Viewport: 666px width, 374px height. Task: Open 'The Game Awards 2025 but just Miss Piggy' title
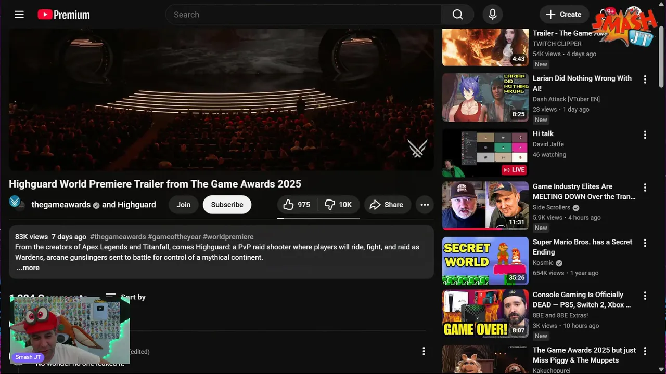coord(584,355)
